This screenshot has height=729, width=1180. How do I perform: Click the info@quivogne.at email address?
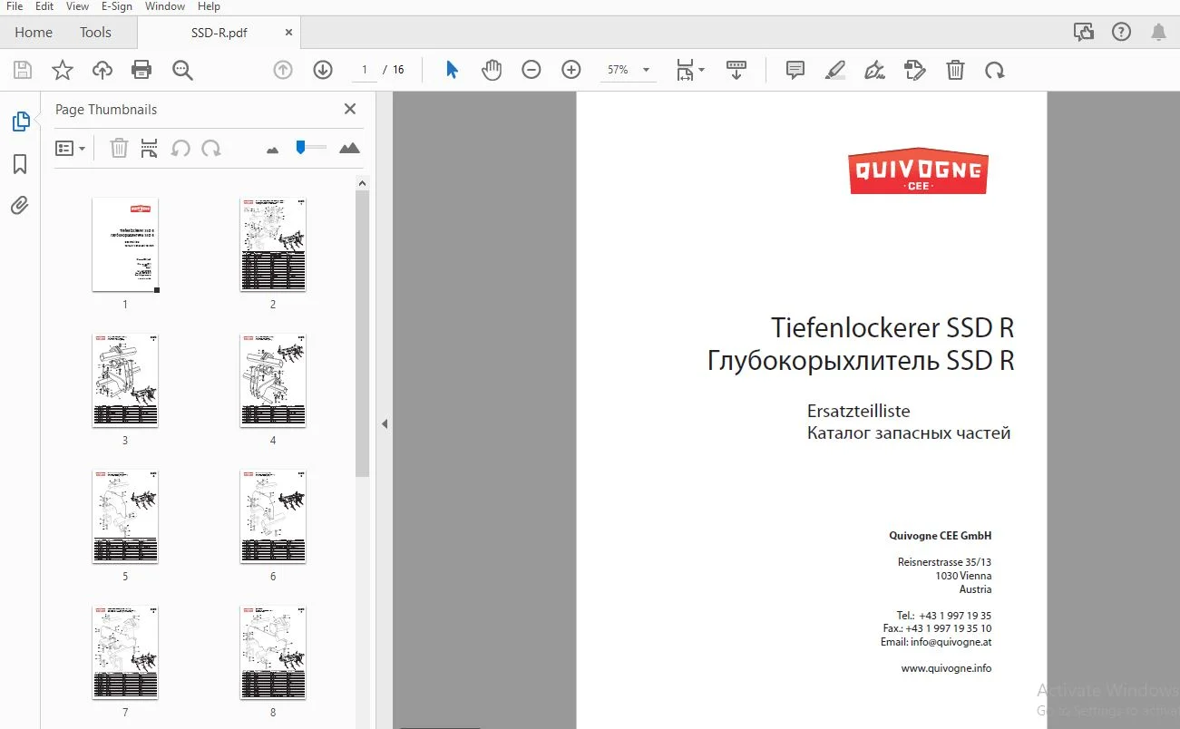point(951,642)
